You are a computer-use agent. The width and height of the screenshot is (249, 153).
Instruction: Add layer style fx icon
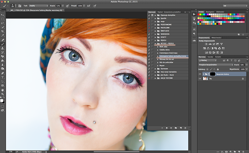[x=222, y=152]
